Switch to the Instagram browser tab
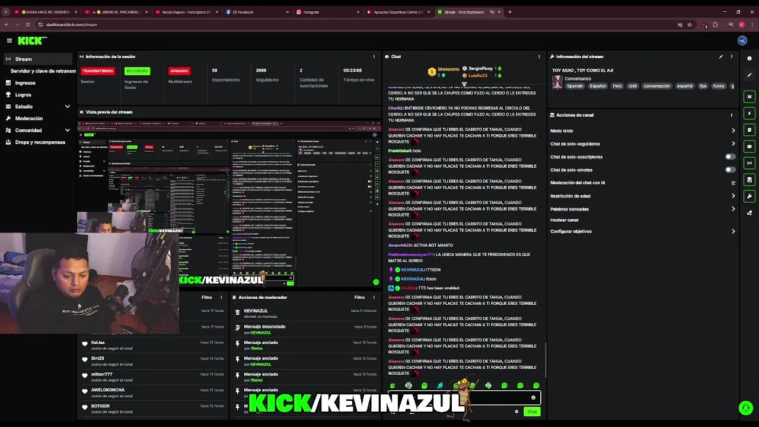The image size is (759, 427). [x=327, y=12]
